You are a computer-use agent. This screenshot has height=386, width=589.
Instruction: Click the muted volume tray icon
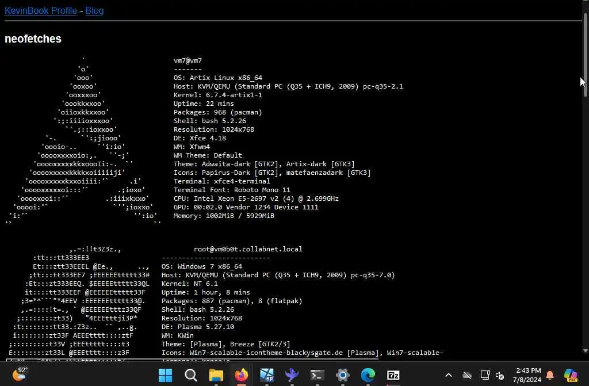click(500, 375)
